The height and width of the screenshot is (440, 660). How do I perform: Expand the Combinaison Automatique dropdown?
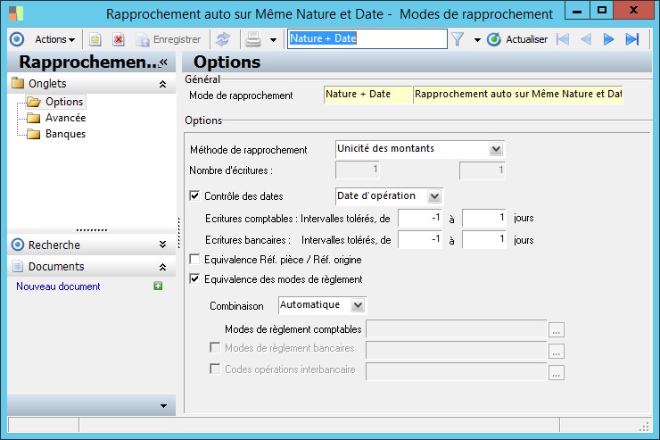(358, 305)
